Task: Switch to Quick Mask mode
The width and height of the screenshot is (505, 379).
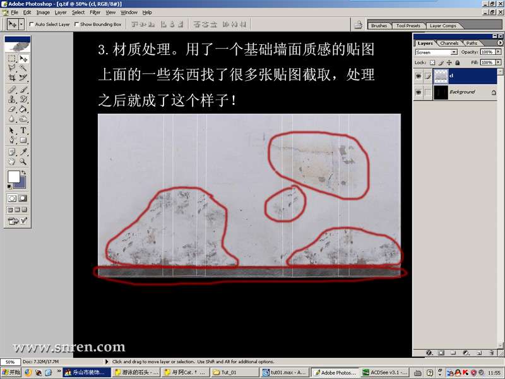Action: click(x=23, y=198)
